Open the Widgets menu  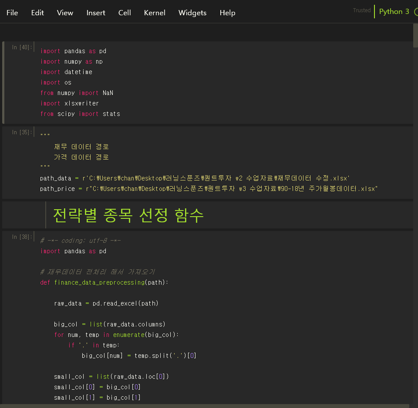(x=192, y=13)
